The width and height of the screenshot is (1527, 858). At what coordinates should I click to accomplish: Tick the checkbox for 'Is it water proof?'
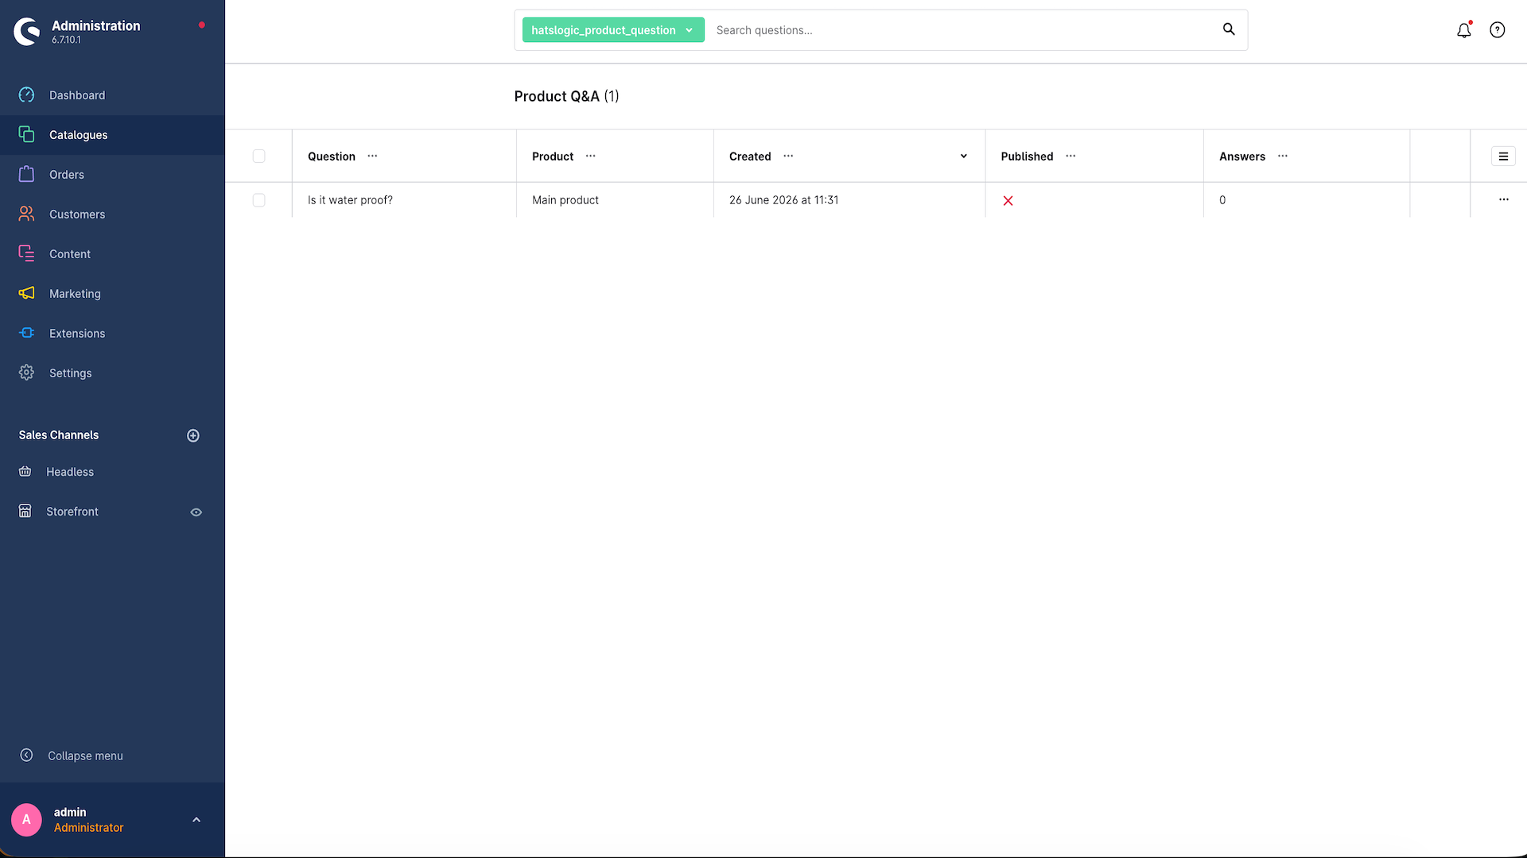coord(258,200)
